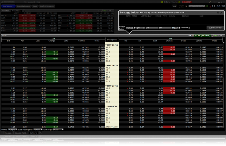226x146 pixels.
Task: Click call ask 2.17 for MAY 27 48.5
Action: [25, 88]
